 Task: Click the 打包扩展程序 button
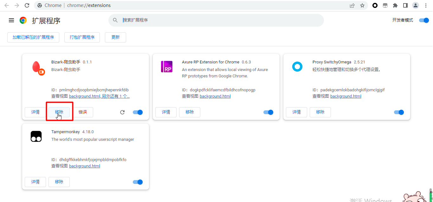tap(82, 37)
